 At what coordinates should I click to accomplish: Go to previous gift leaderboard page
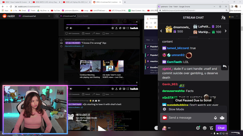coord(161,31)
